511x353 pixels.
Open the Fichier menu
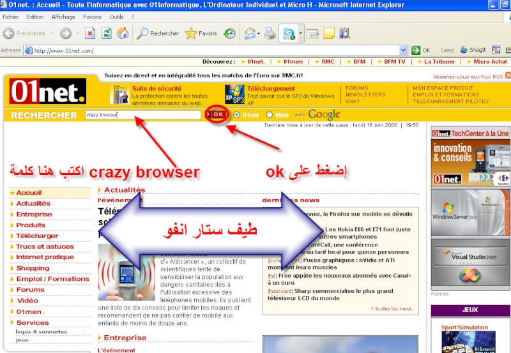tap(11, 17)
